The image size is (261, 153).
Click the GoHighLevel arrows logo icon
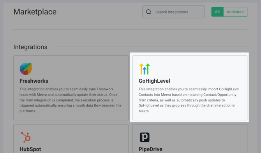coord(145,69)
